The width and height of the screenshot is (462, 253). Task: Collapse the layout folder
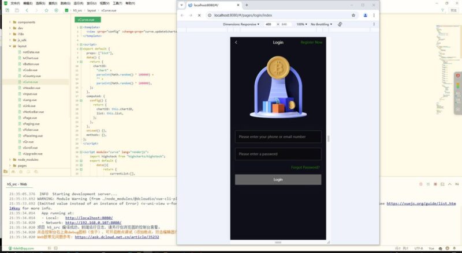click(x=12, y=46)
